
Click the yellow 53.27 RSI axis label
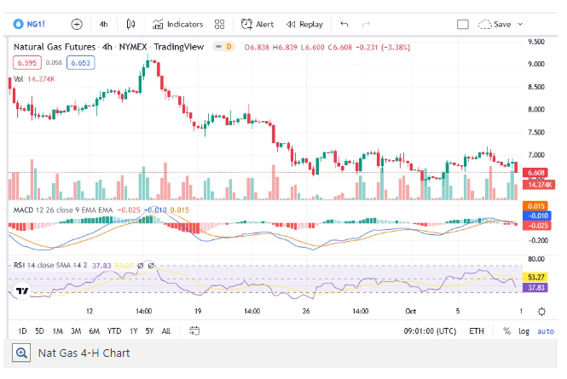[536, 277]
